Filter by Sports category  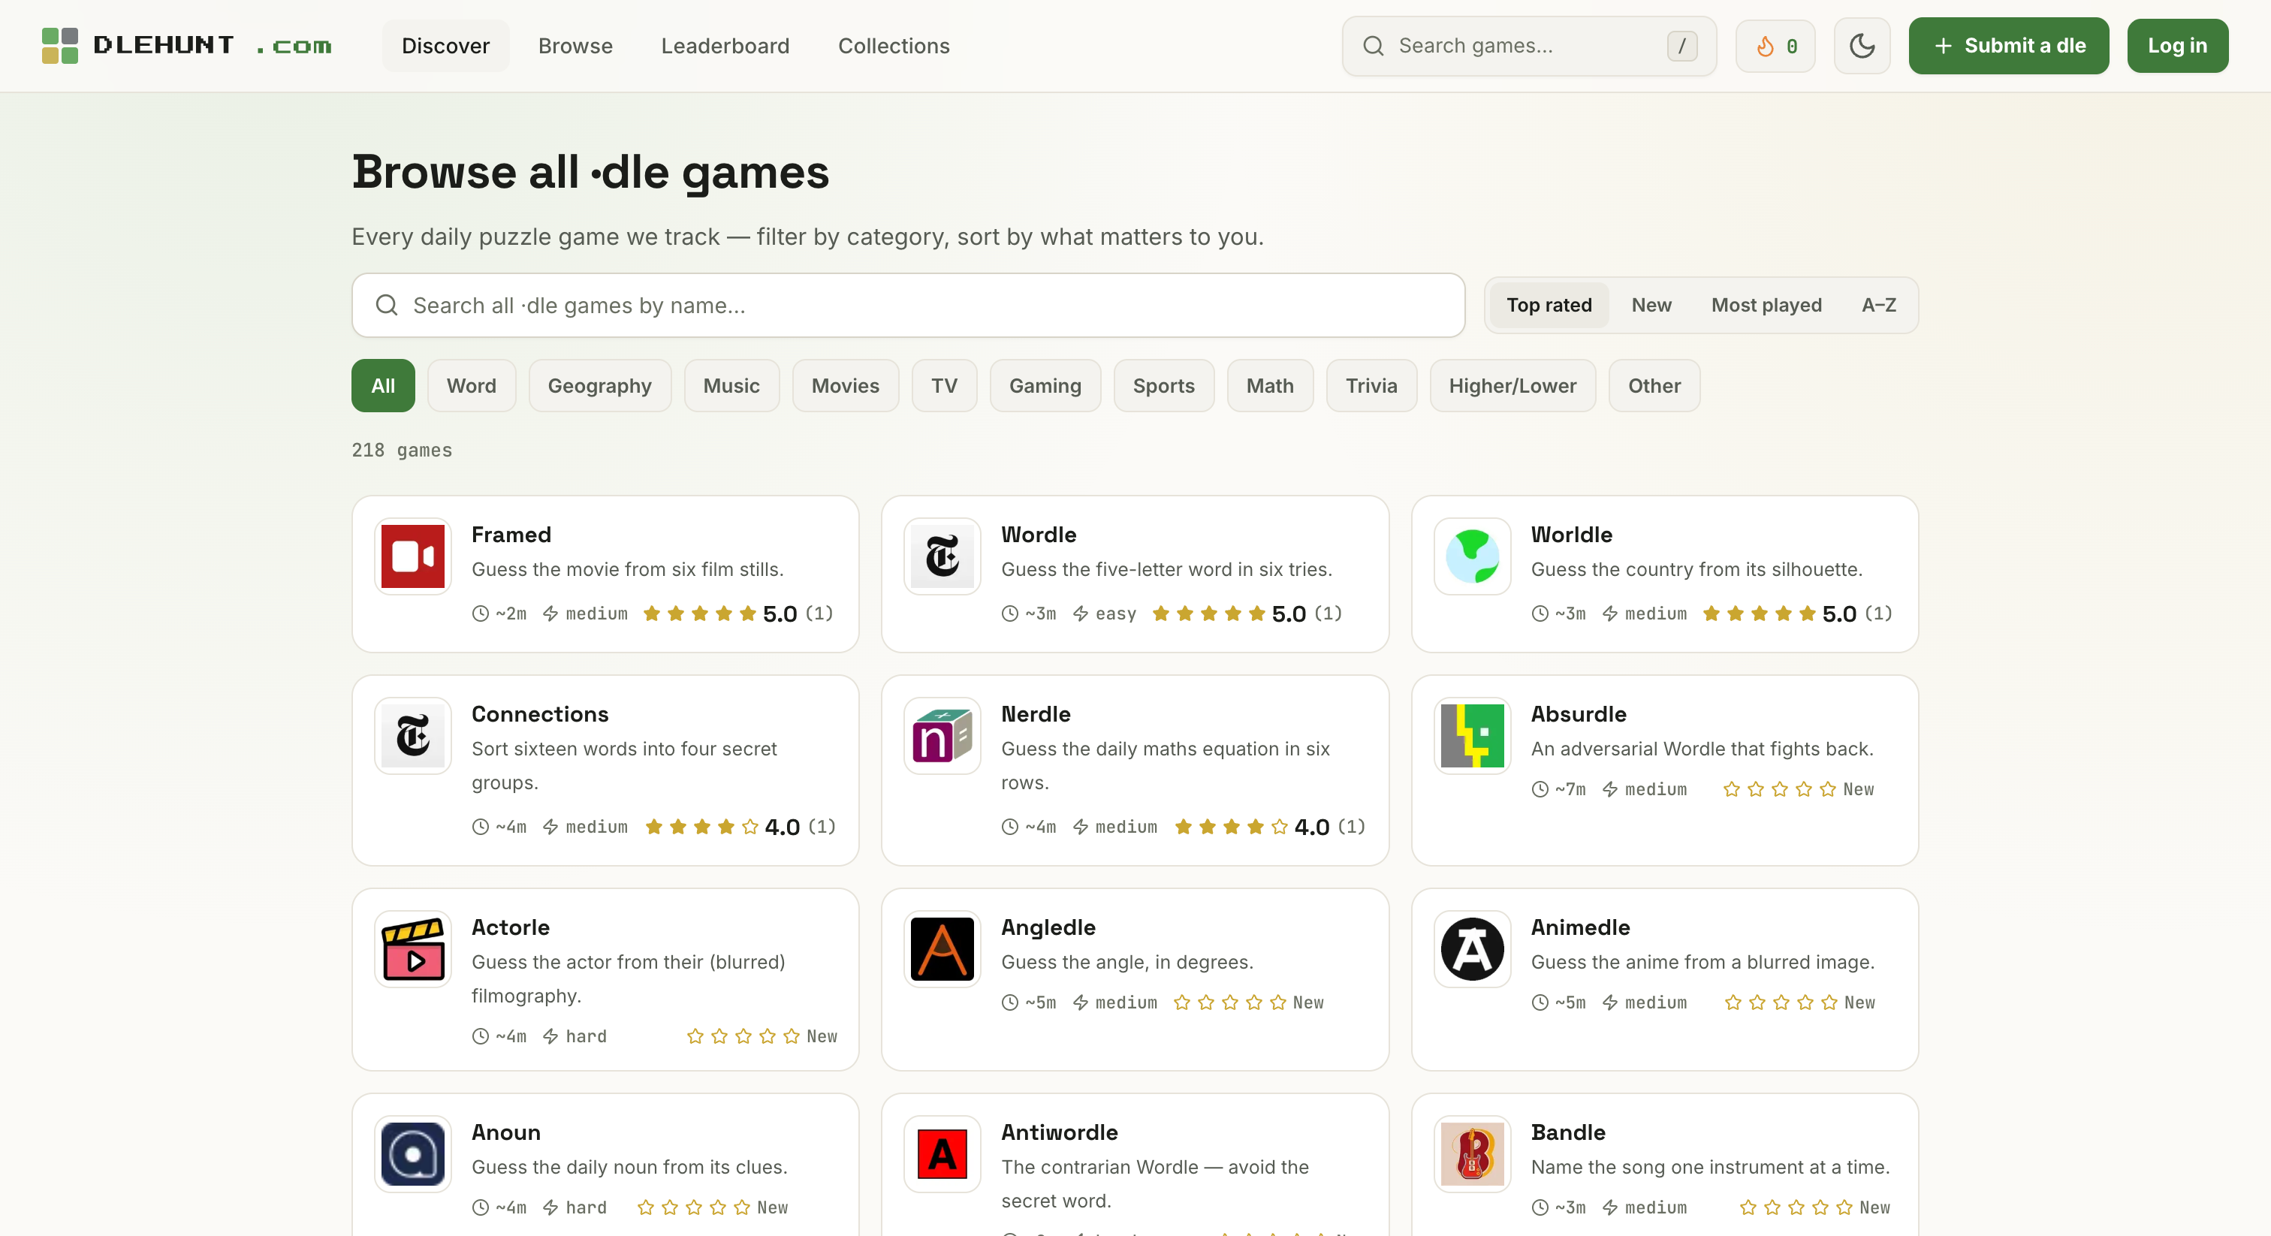tap(1163, 385)
